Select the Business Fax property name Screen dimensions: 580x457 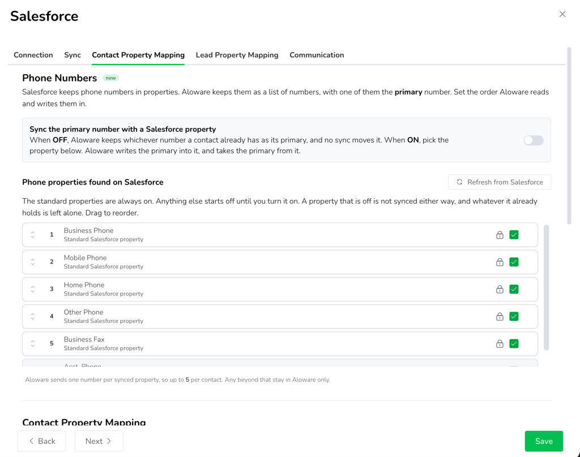[84, 339]
